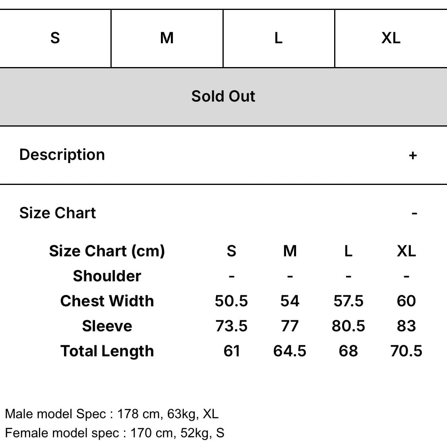Expand Description with the plus icon
The height and width of the screenshot is (448, 447).
(413, 155)
